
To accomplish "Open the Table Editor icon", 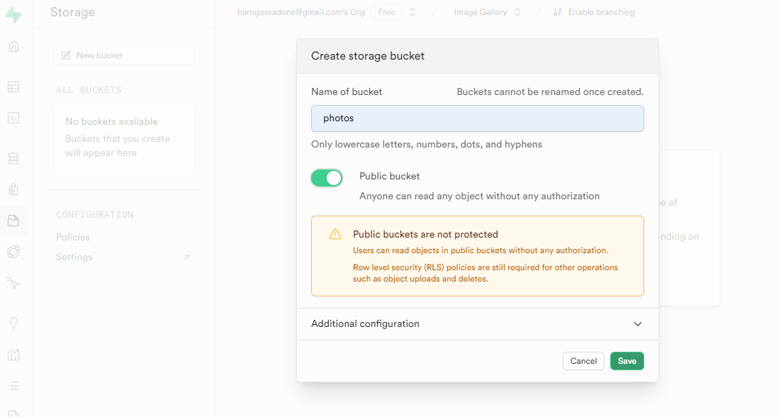I will pyautogui.click(x=13, y=87).
